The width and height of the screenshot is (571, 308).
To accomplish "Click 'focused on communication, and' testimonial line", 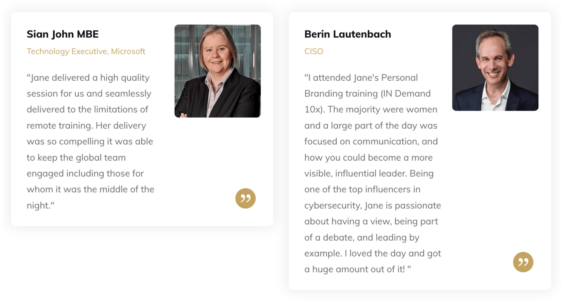I will tap(371, 141).
